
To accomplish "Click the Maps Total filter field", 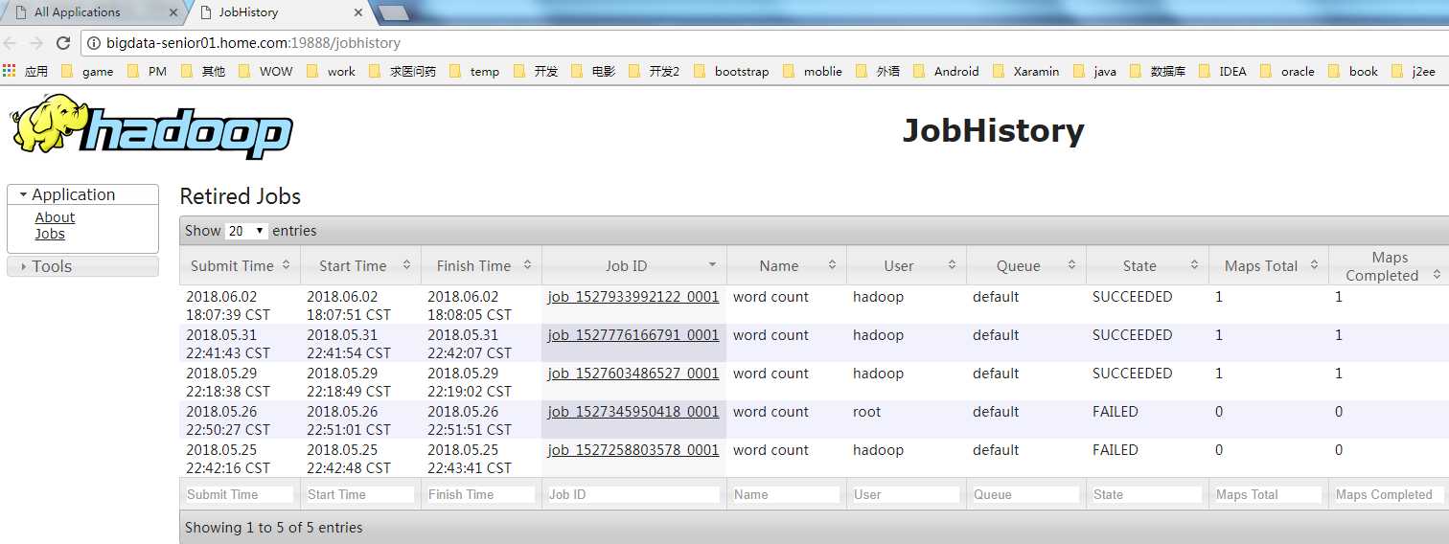I will 1269,494.
